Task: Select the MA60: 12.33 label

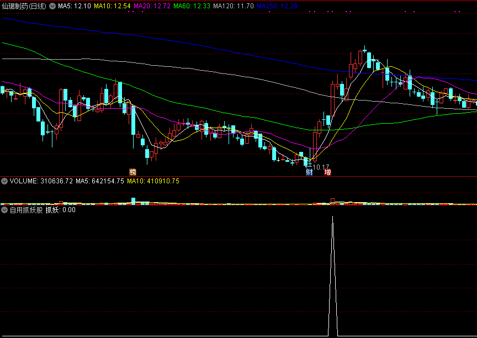Action: (192, 6)
